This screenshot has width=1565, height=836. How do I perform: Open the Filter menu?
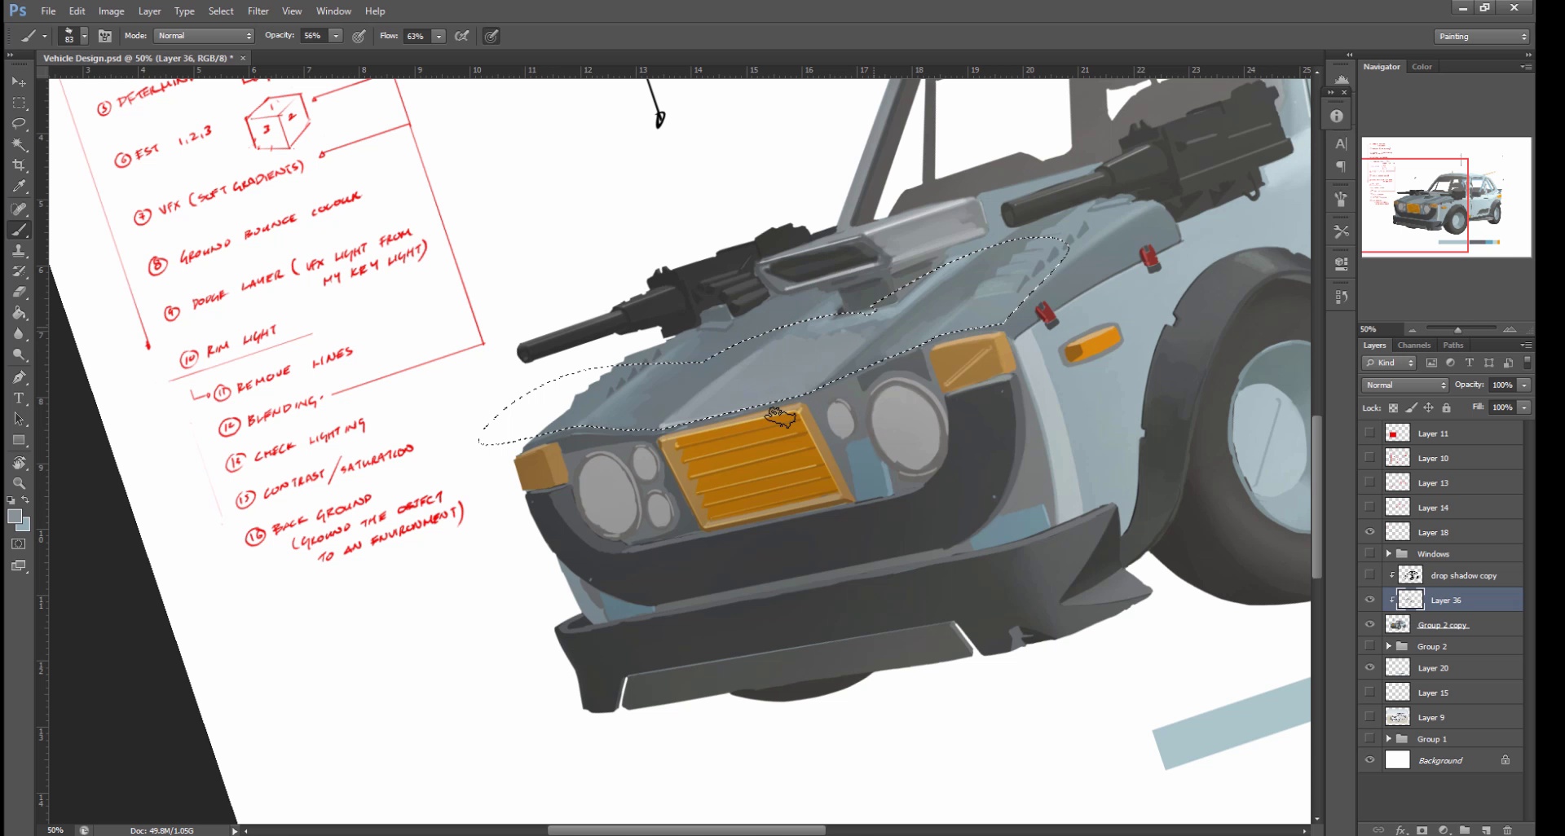(x=258, y=11)
